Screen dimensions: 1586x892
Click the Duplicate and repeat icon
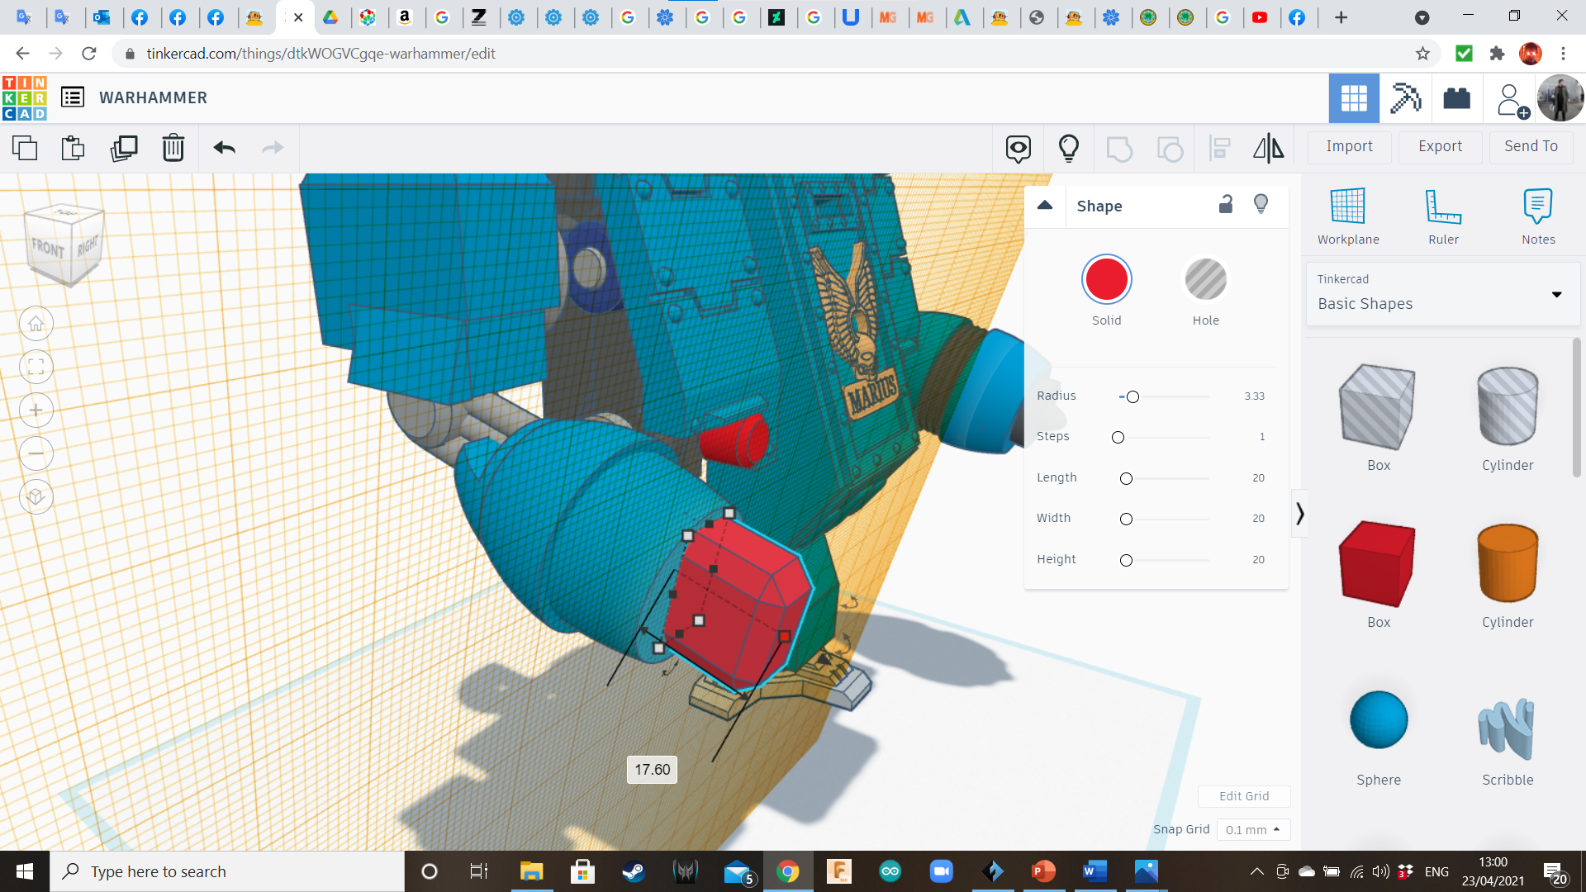tap(124, 148)
